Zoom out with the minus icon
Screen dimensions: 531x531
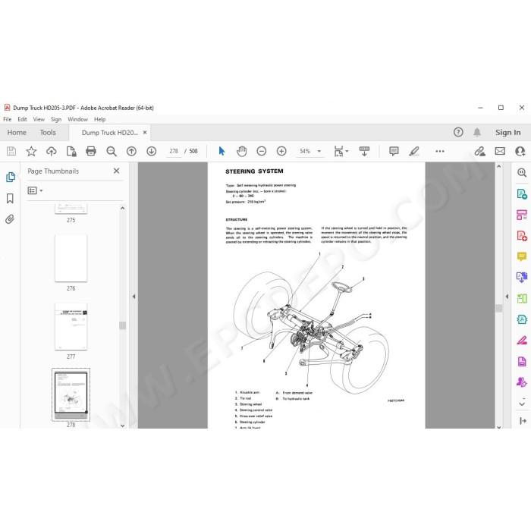(x=262, y=151)
